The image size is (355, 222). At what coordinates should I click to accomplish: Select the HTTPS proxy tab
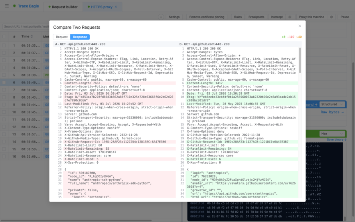pos(101,7)
